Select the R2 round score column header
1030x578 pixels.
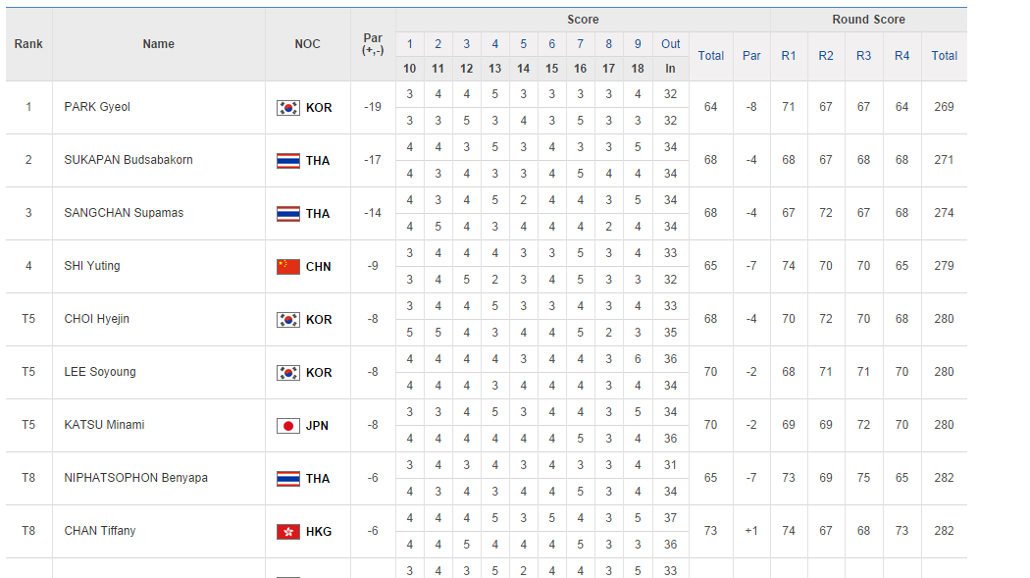click(826, 56)
